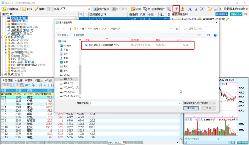Image resolution: width=249 pixels, height=145 pixels.
Task: Check the row 1 box for 1303 南亞
Action: coord(2,97)
